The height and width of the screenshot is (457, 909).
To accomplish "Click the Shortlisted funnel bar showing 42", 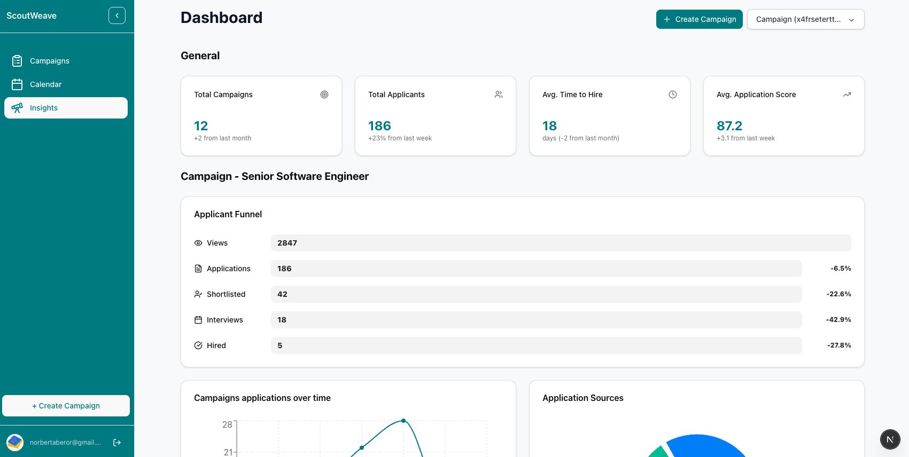I will pos(537,294).
